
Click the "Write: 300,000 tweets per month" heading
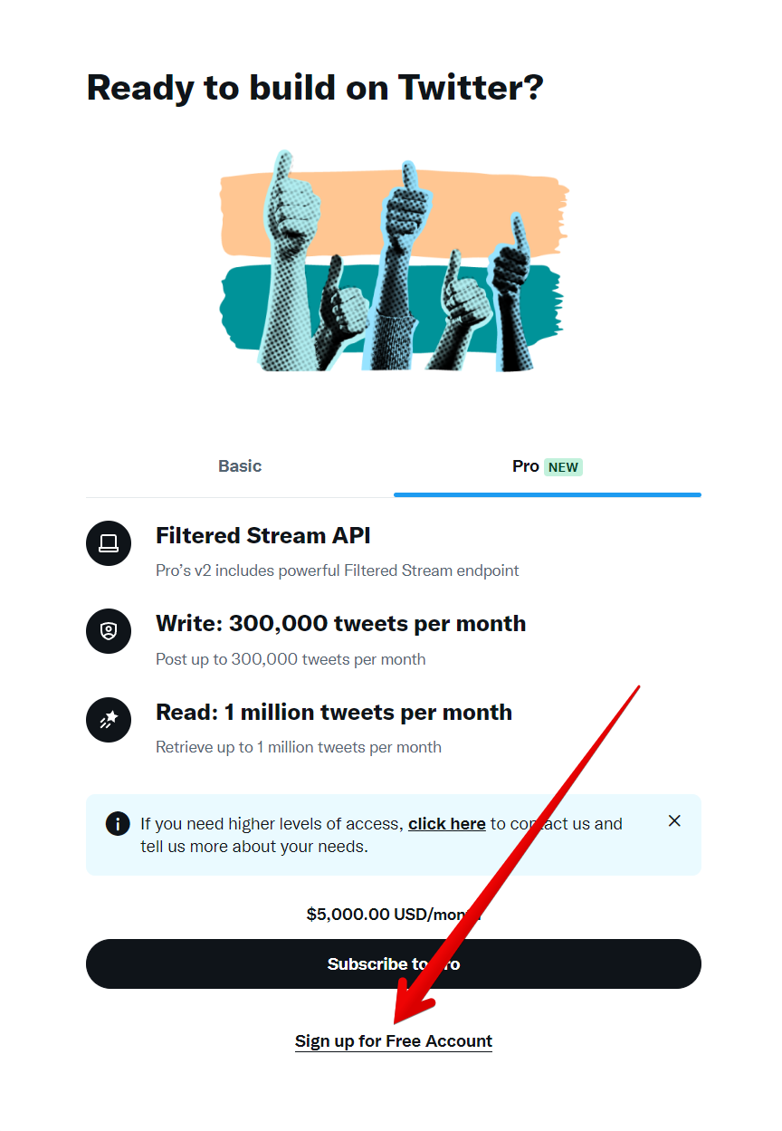tap(340, 624)
